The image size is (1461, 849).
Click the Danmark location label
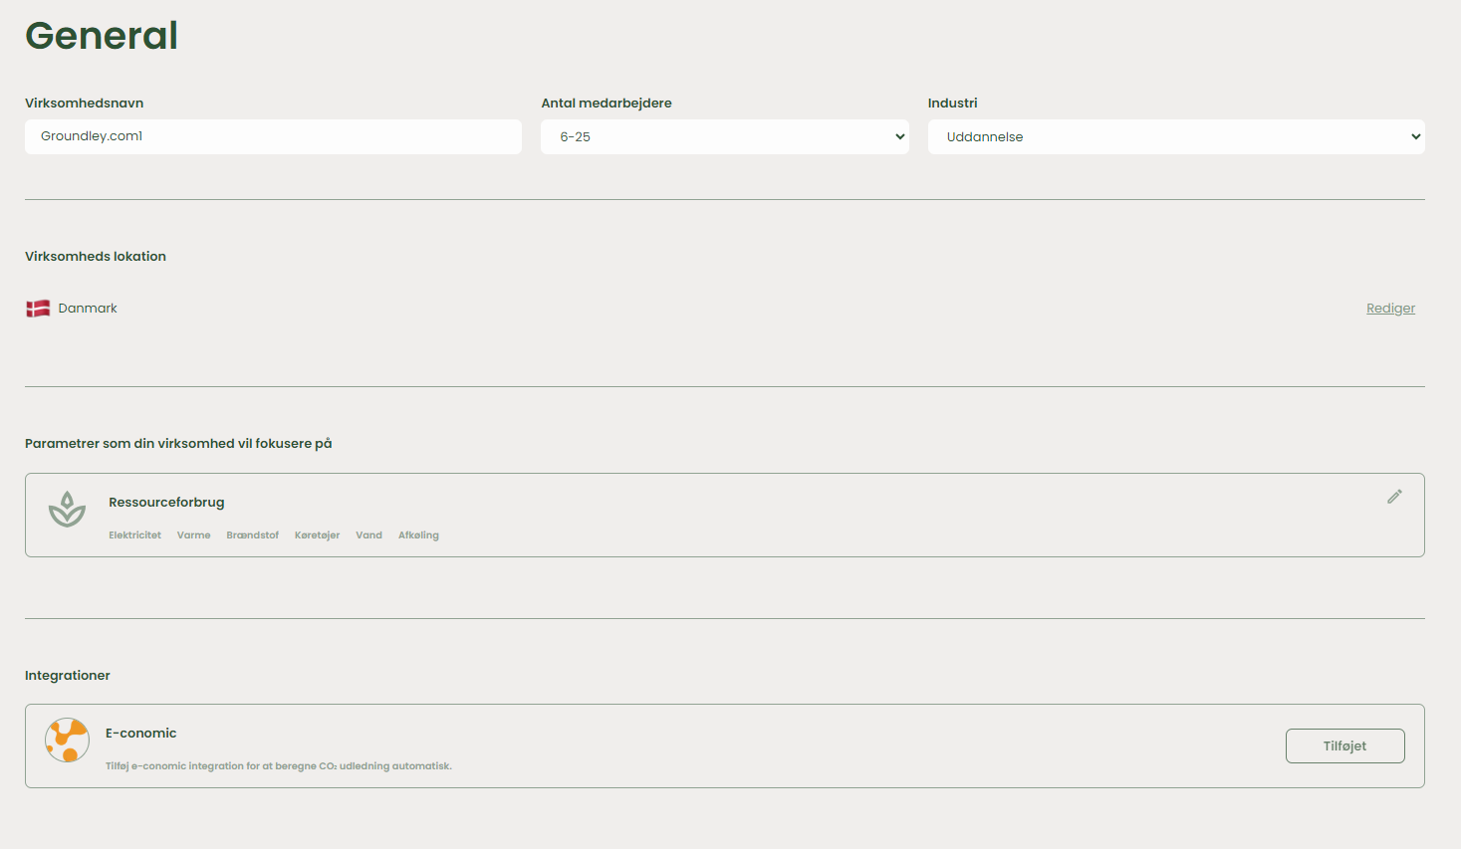coord(88,309)
